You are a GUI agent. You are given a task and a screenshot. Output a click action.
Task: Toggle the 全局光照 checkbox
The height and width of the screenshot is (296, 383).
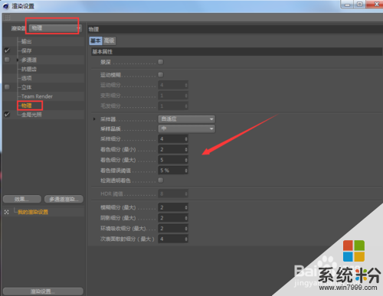pyautogui.click(x=7, y=115)
